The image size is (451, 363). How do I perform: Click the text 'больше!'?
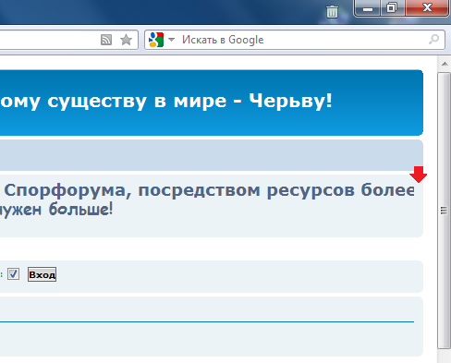(81, 210)
